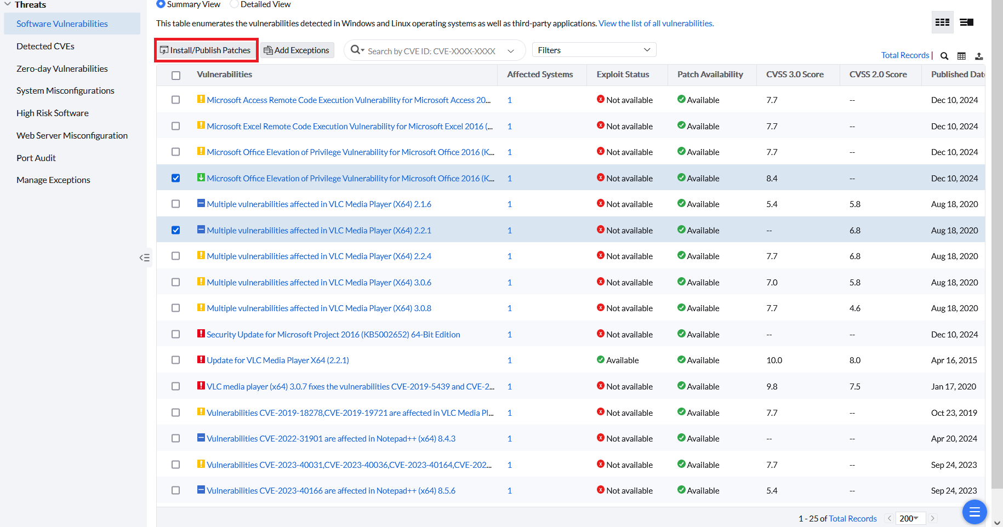This screenshot has height=527, width=1003.
Task: Click the export upload icon
Action: 979,56
